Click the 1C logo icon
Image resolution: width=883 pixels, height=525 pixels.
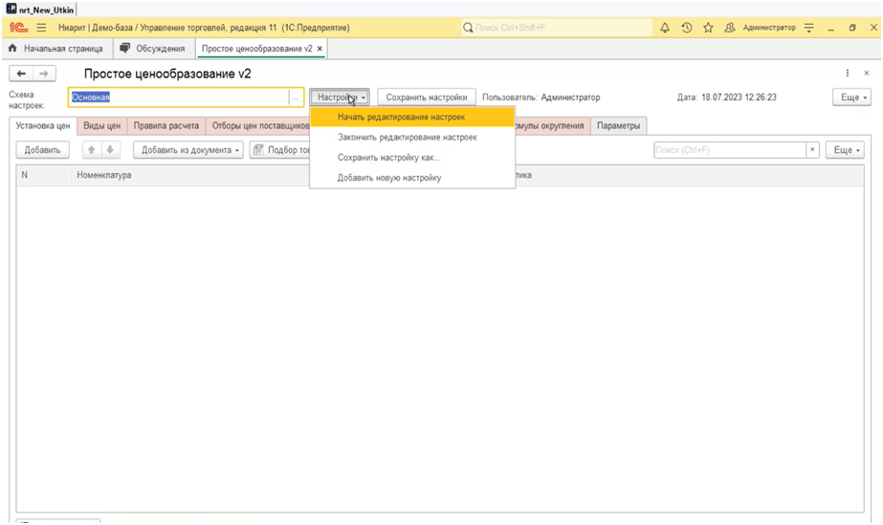18,28
